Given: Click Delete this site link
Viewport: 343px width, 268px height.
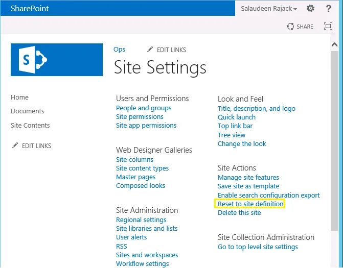Looking at the screenshot, I should point(239,213).
